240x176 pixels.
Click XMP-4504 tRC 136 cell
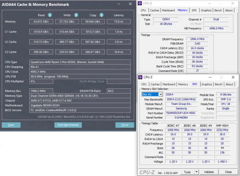[222, 153]
